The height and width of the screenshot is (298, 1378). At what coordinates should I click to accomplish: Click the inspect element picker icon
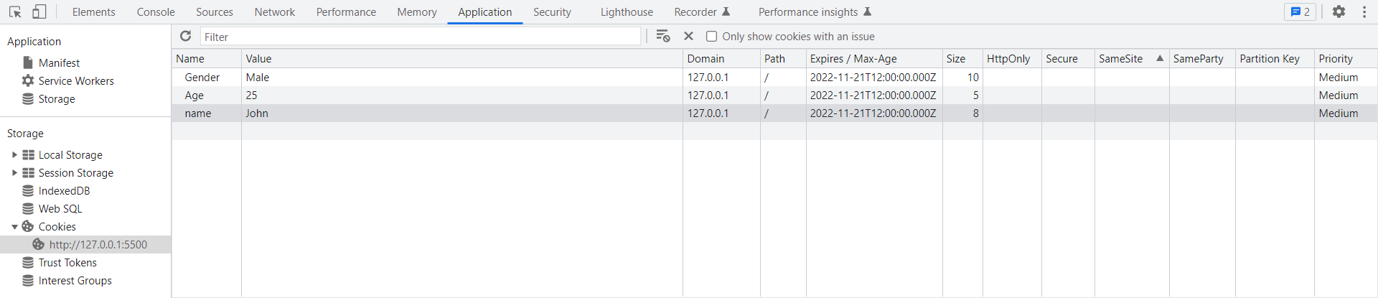pyautogui.click(x=15, y=12)
